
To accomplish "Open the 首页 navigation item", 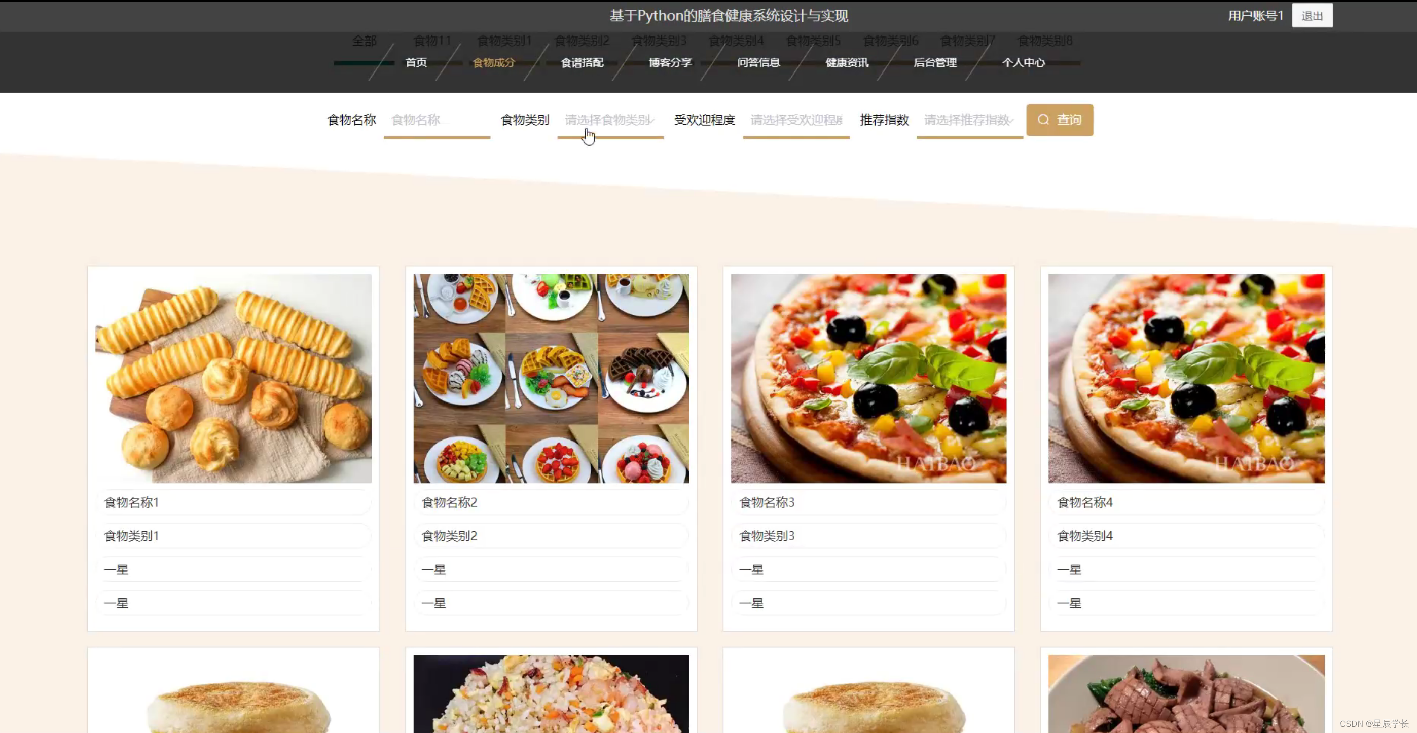I will [x=416, y=63].
